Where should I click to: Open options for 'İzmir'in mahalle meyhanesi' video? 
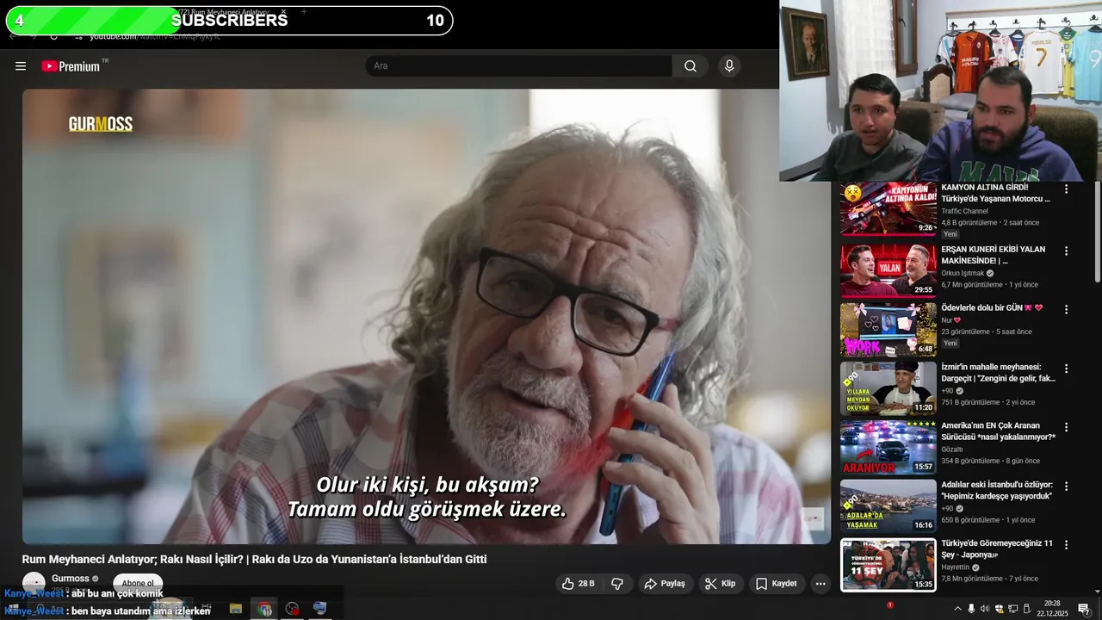(x=1066, y=369)
